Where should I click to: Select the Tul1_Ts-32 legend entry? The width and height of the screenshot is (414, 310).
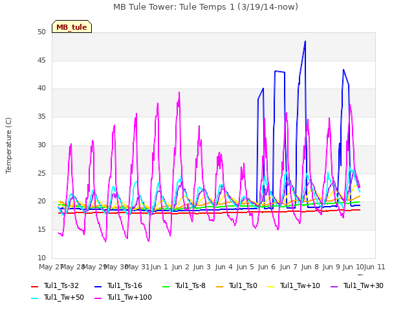coord(54,285)
